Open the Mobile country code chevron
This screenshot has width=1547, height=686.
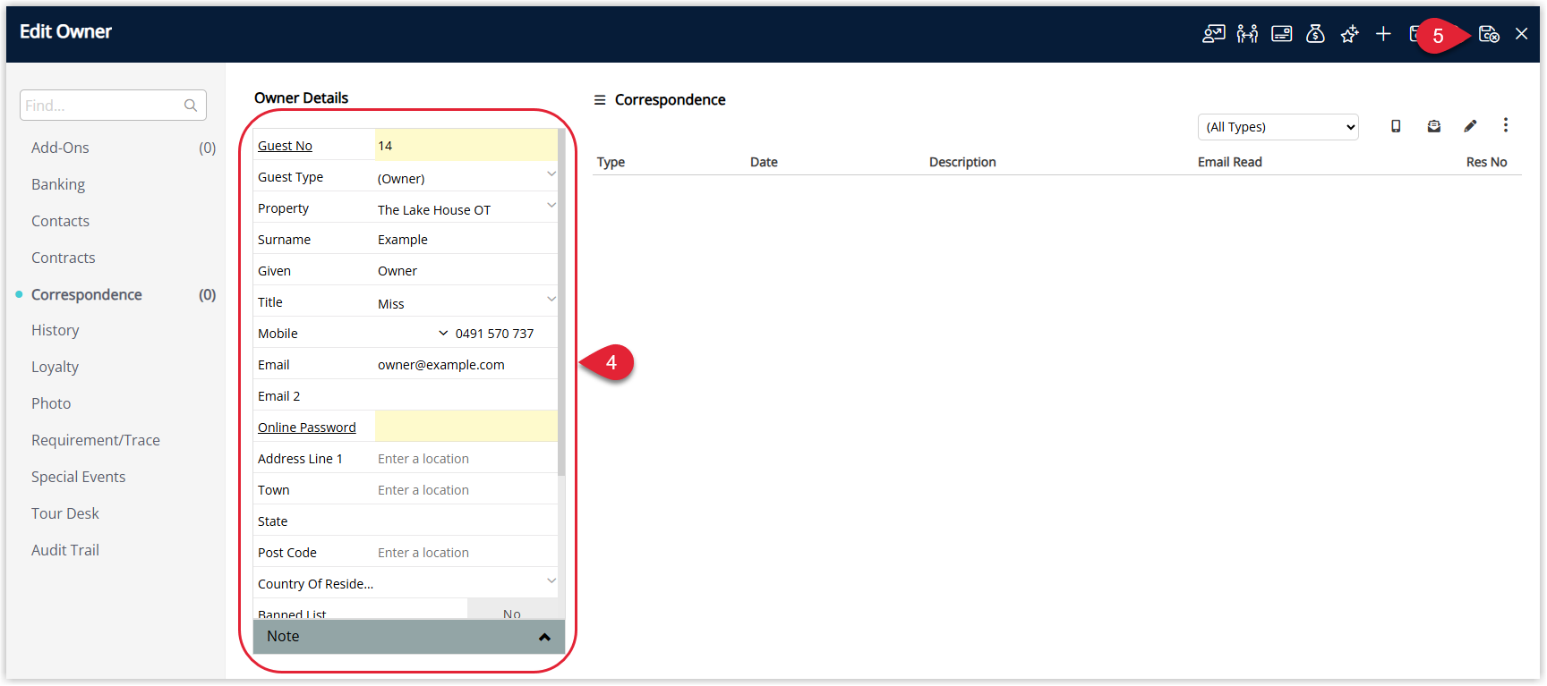(443, 334)
